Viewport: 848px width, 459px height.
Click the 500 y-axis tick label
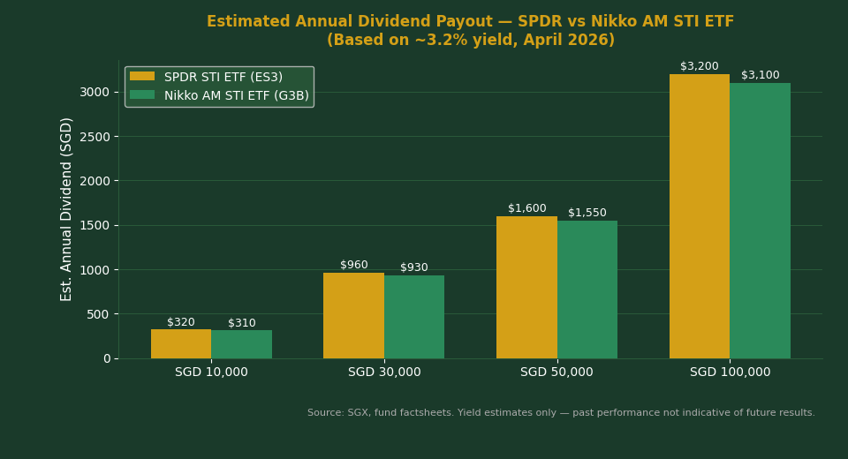tap(98, 314)
